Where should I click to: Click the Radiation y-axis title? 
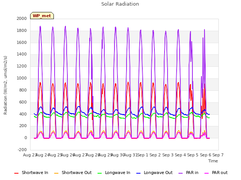point(5,85)
